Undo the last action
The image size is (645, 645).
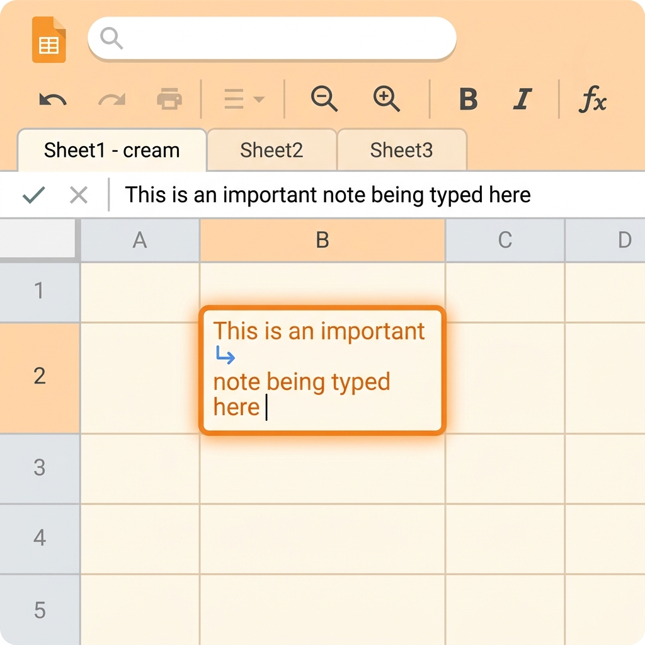[x=53, y=100]
